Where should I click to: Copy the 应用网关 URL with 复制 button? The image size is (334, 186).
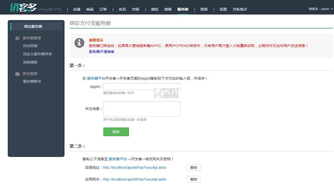tap(193, 179)
